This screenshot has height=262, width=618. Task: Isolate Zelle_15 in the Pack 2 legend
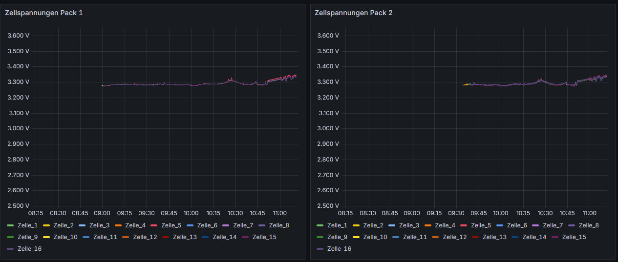574,237
